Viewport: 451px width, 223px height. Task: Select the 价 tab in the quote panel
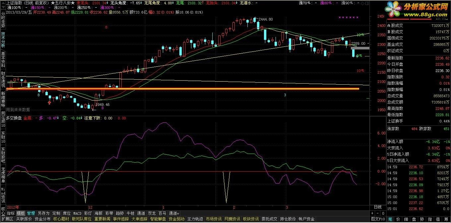point(398,219)
